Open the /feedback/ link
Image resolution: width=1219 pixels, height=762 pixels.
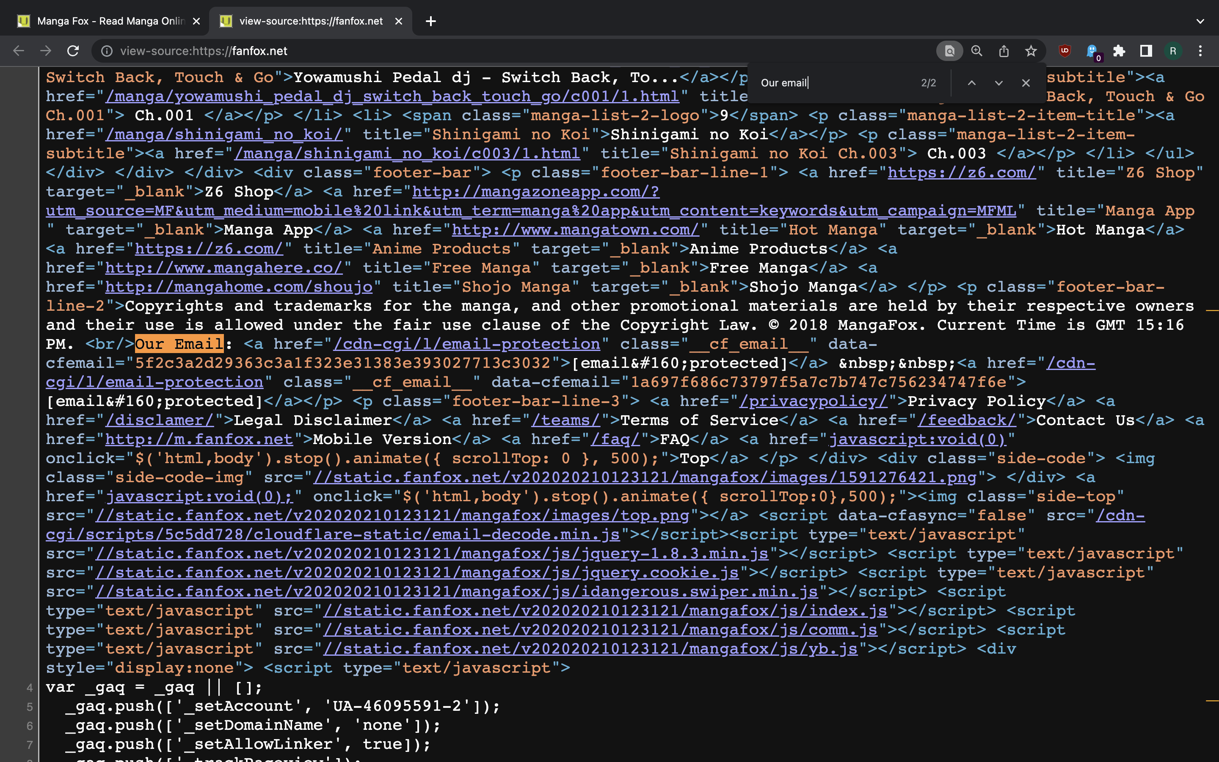click(x=967, y=421)
